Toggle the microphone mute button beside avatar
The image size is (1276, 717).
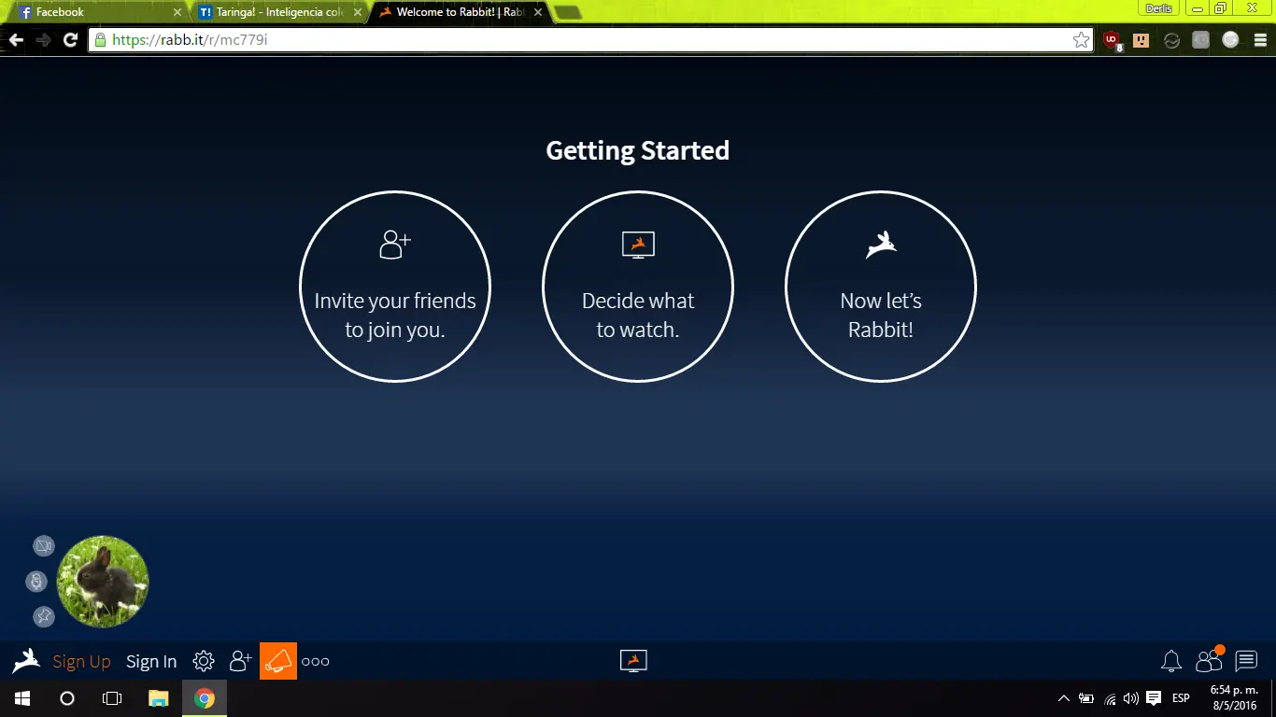tap(36, 582)
